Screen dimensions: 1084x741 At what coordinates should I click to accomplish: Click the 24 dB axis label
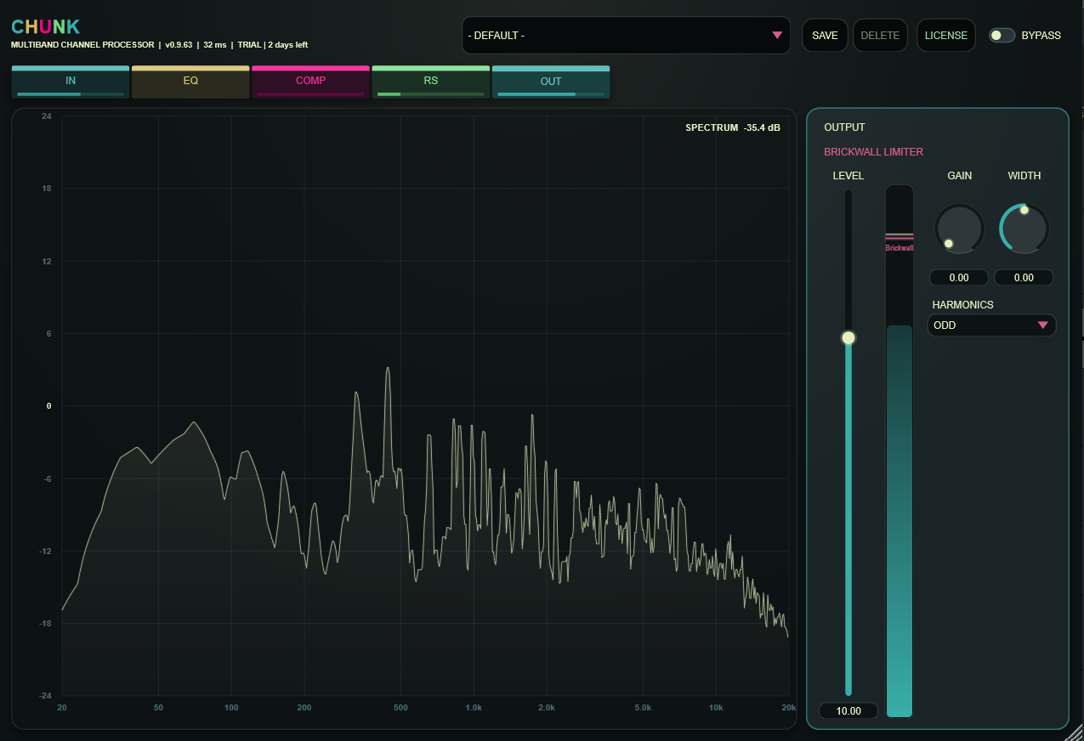point(47,116)
